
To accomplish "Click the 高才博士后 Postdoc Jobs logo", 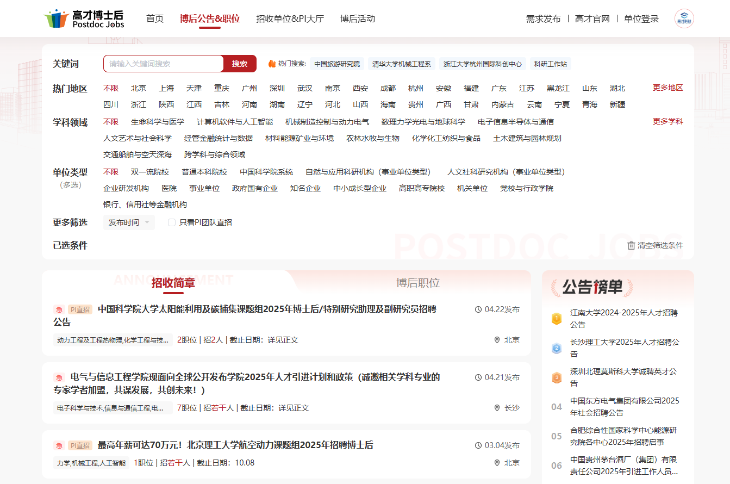I will [84, 18].
